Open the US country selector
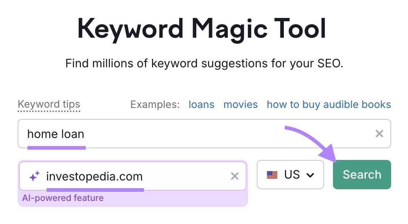The image size is (408, 224). [x=290, y=175]
